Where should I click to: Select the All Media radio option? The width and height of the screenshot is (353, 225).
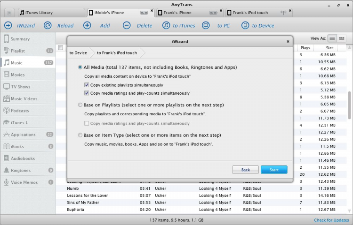coord(80,67)
